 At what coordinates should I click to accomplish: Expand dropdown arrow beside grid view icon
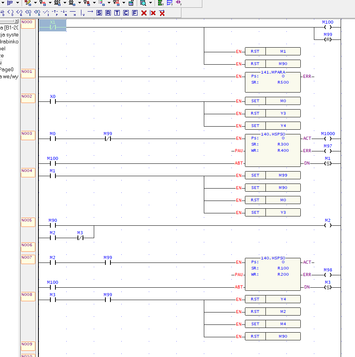point(17,3)
